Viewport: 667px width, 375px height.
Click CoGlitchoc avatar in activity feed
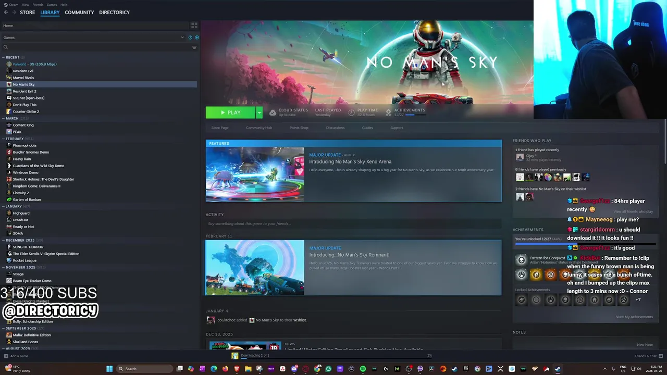tap(211, 320)
